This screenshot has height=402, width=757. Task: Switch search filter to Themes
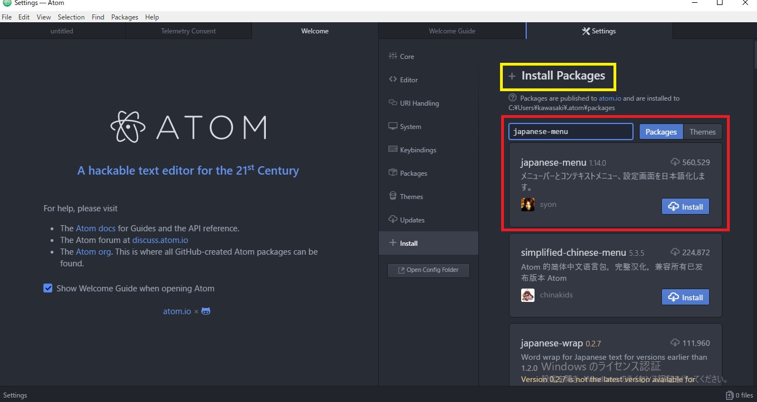point(702,131)
